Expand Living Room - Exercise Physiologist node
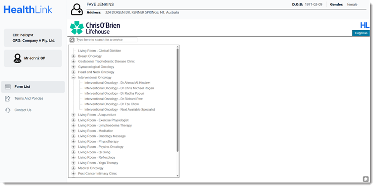The image size is (374, 186). 73,120
